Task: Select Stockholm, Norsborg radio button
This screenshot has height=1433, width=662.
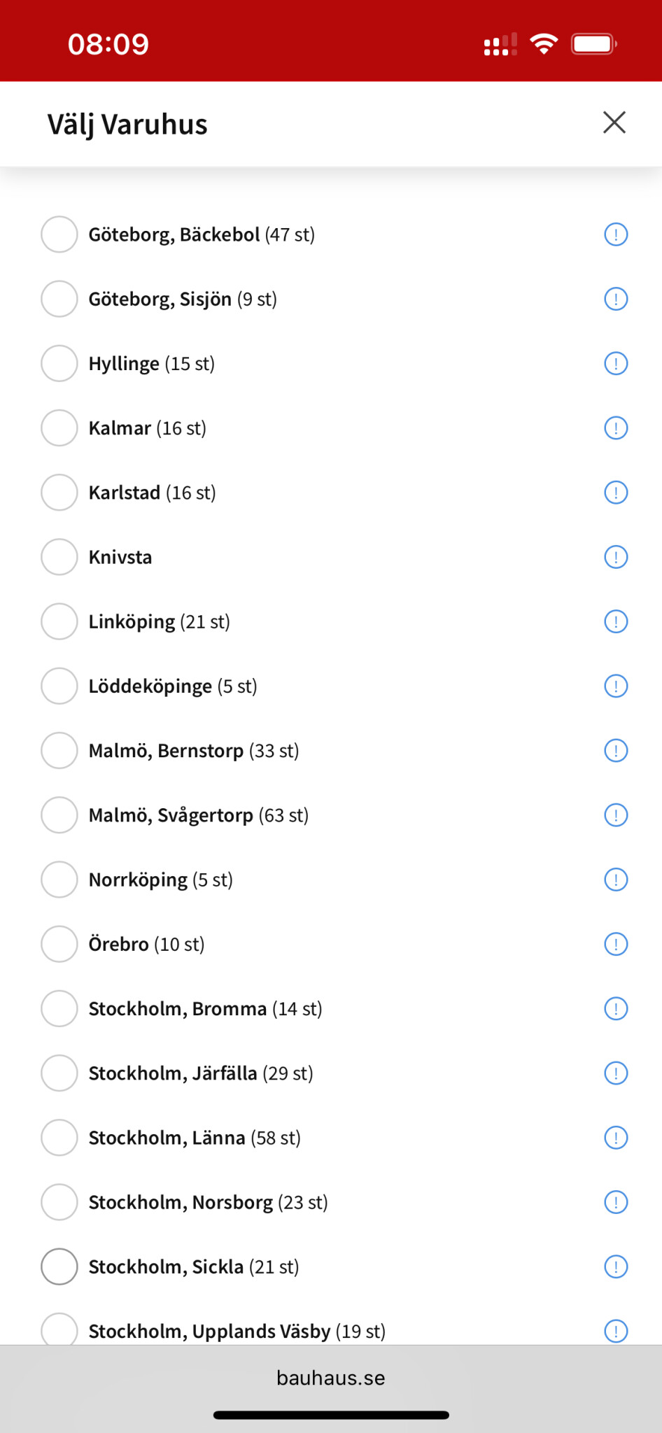Action: click(59, 1202)
